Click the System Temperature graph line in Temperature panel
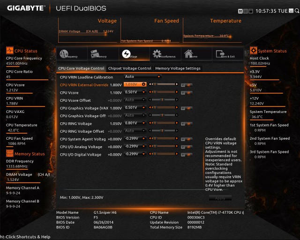 click(206, 36)
